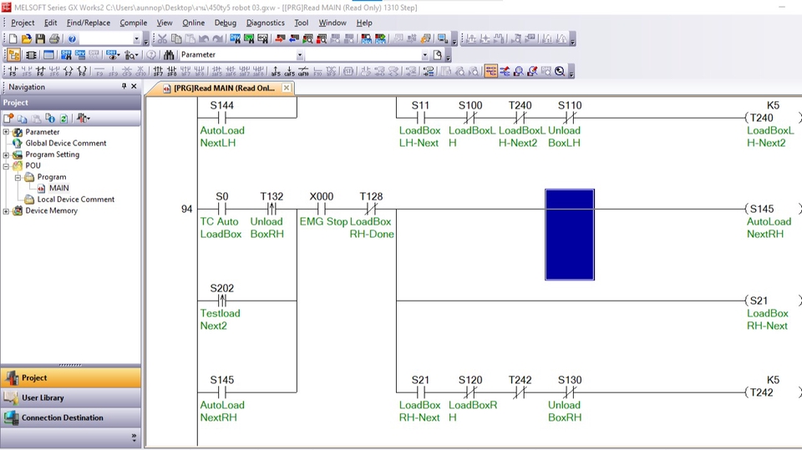Viewport: 802px width, 450px height.
Task: Expand the Parameter tree node
Action: [7, 132]
